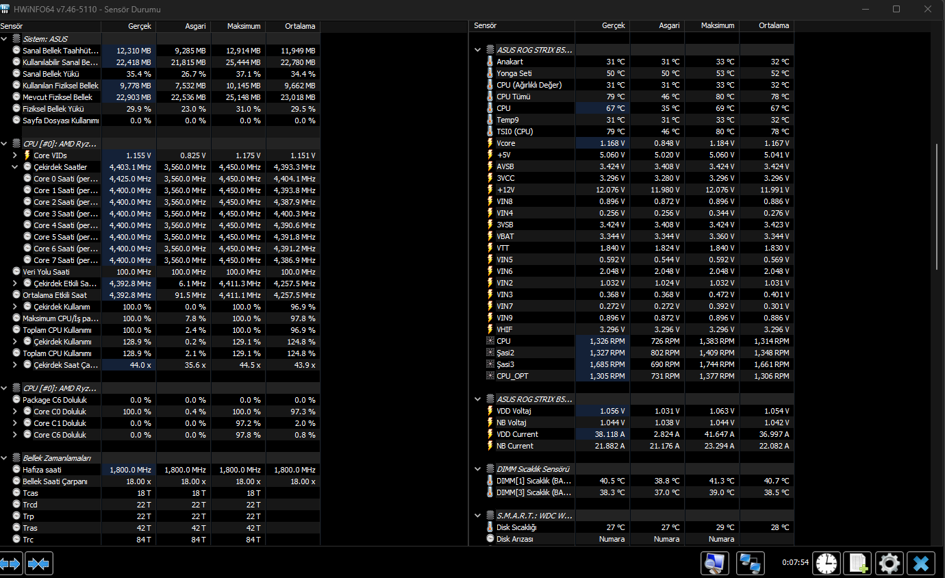This screenshot has width=945, height=578.
Task: Click the thermometer icon beside CPU Tümü
Action: pyautogui.click(x=490, y=97)
